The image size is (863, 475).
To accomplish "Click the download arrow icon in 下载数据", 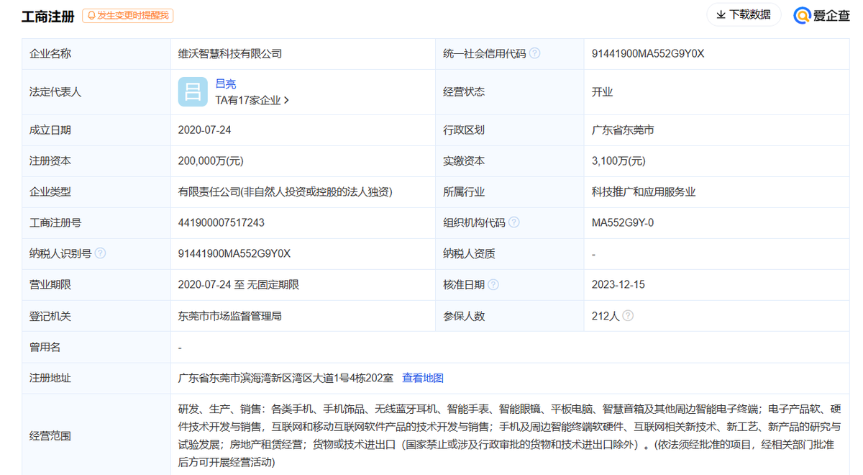I will click(720, 14).
